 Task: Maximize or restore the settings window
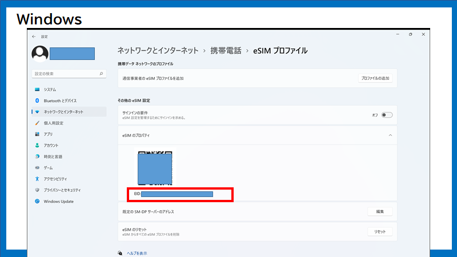point(410,34)
